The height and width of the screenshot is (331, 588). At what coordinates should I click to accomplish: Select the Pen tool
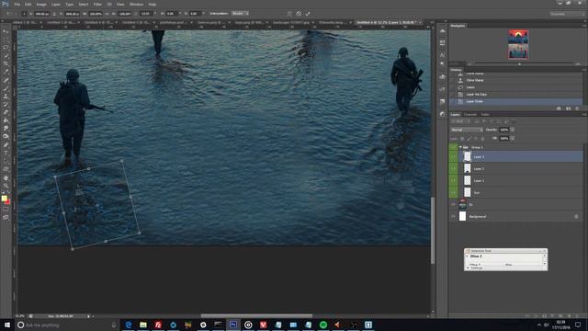pyautogui.click(x=6, y=145)
